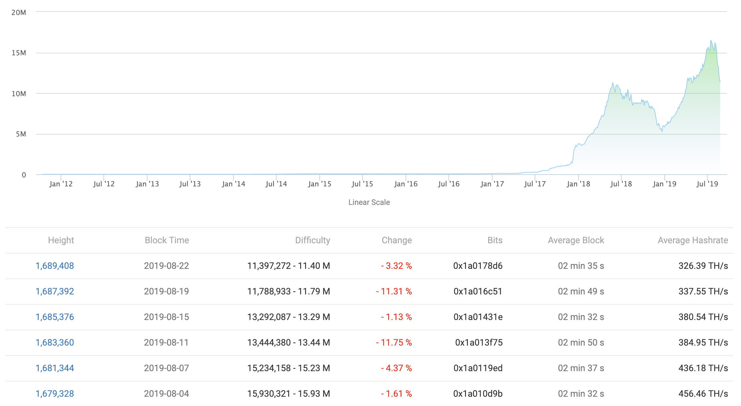Open block height 1,687,392 link
Viewport: 741px width, 406px height.
coord(55,291)
